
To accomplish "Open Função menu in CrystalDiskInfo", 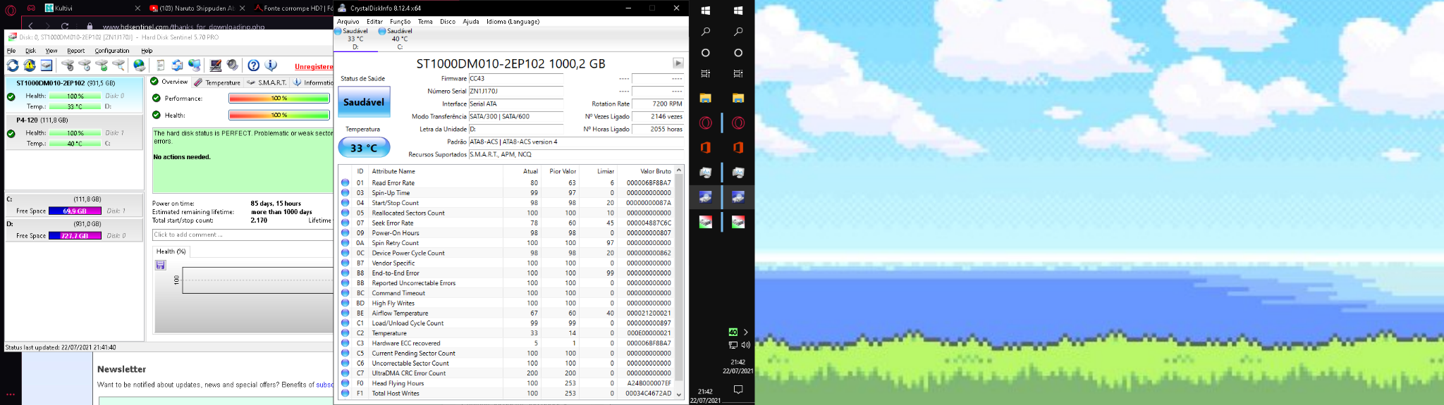I will (400, 22).
